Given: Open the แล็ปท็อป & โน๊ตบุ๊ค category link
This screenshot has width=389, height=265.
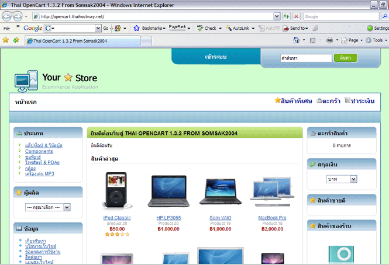Looking at the screenshot, I should pos(44,145).
